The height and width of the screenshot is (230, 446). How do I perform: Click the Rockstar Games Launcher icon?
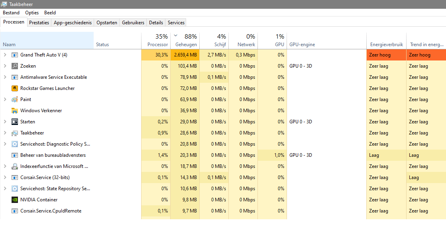pyautogui.click(x=15, y=88)
